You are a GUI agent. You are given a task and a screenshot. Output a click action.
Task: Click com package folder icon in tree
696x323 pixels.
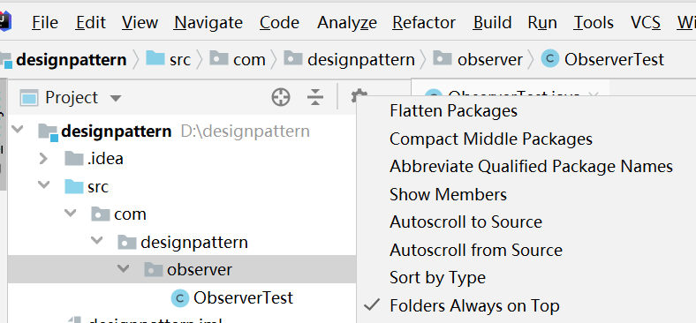coord(101,214)
